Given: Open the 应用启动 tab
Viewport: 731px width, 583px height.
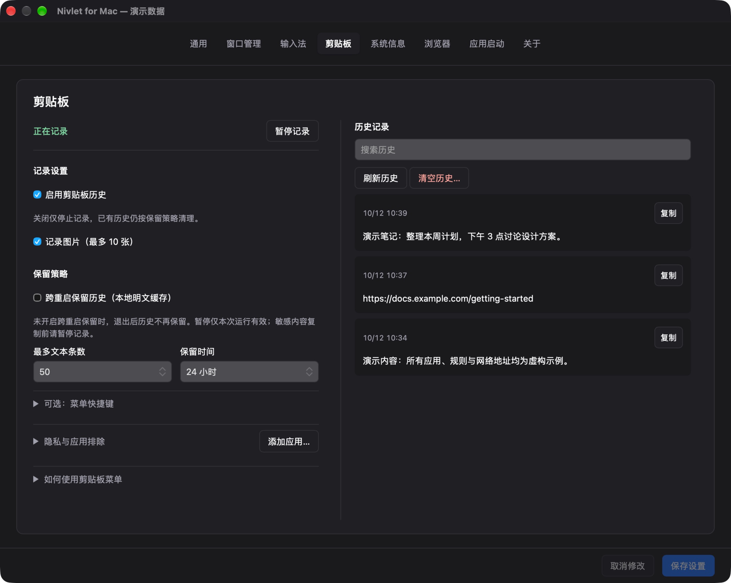Looking at the screenshot, I should click(487, 44).
